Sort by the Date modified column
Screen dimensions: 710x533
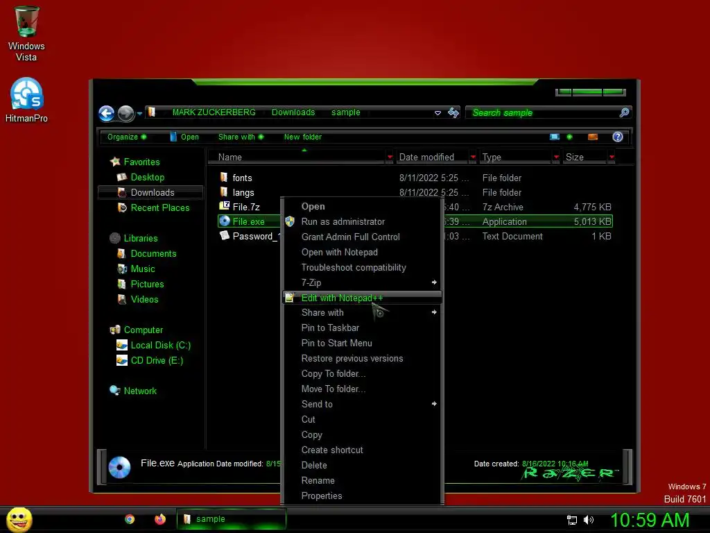point(432,158)
